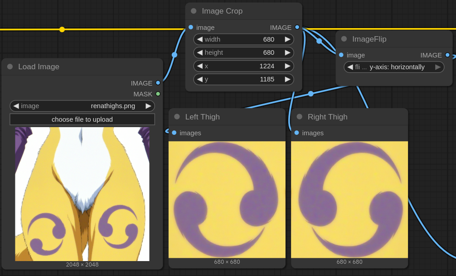Select the Load Image preview thumbnail

point(82,194)
